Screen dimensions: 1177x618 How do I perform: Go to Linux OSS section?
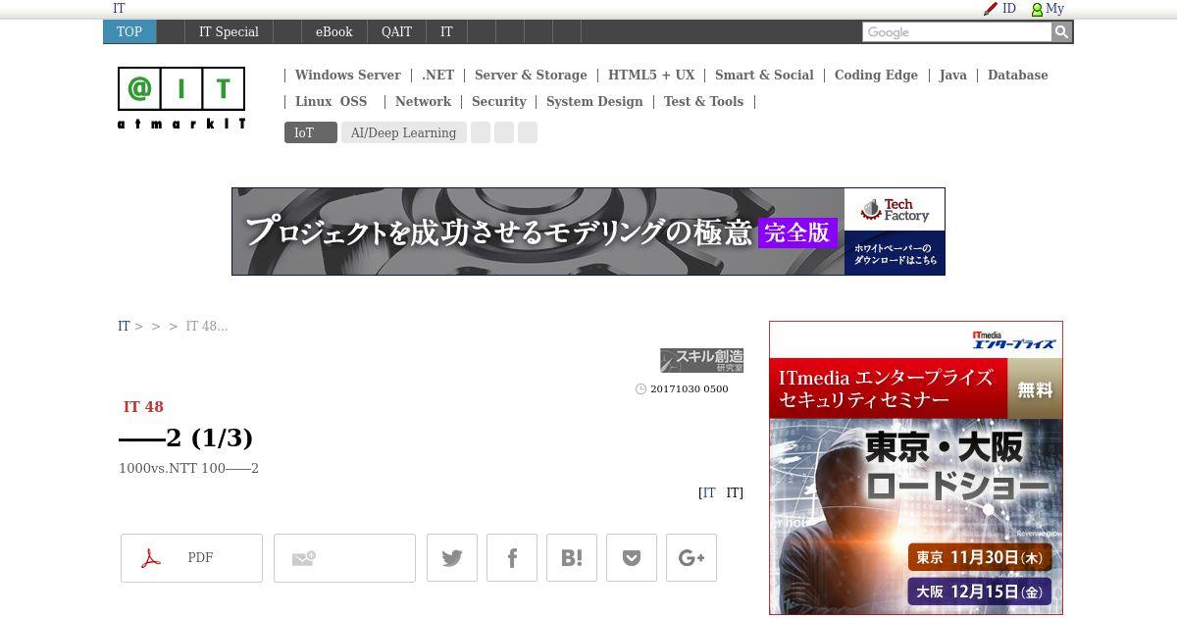(332, 101)
